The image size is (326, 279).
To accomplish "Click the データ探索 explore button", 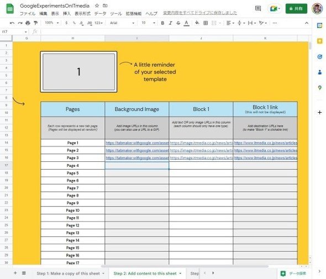I will tap(293, 273).
